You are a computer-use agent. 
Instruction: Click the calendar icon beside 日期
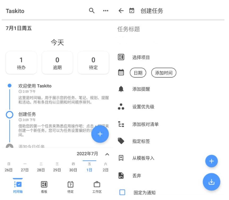point(121,72)
